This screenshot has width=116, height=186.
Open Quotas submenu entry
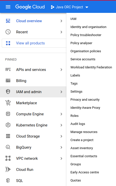(x=75, y=180)
